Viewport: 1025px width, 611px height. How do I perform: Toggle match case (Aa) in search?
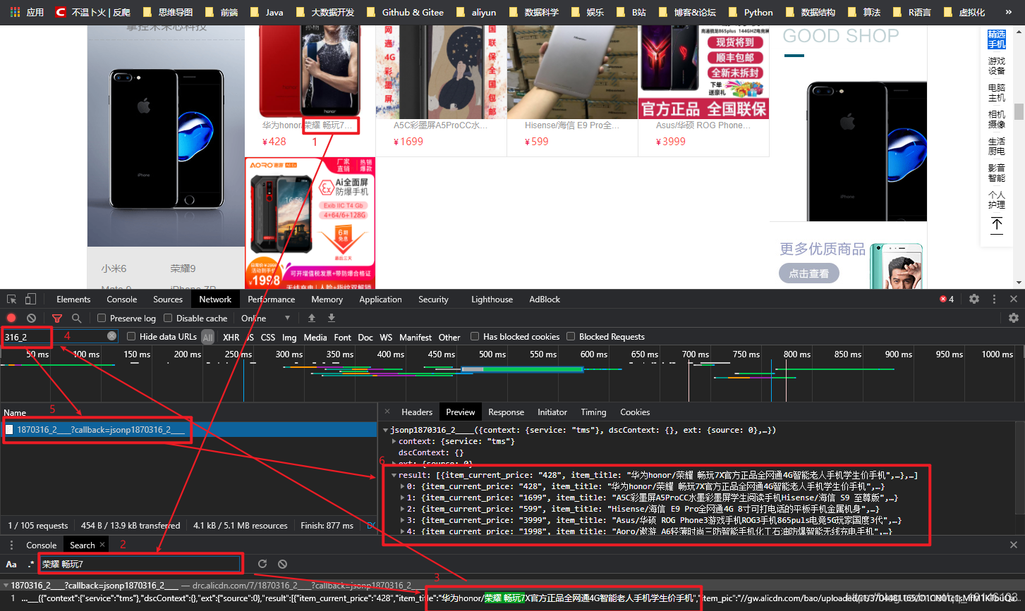pyautogui.click(x=11, y=564)
